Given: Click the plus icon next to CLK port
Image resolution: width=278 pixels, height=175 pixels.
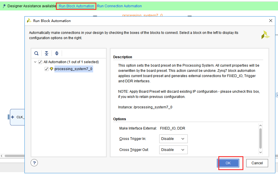Looking at the screenshot, I should coord(13,117).
